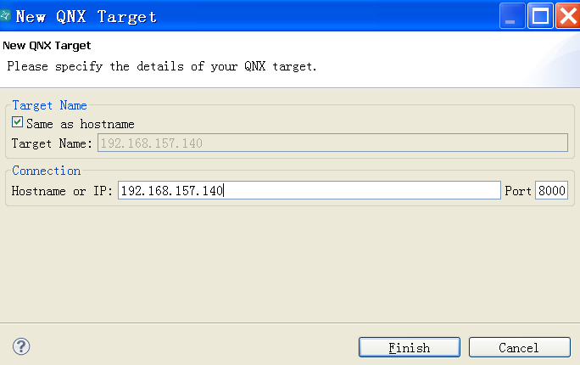This screenshot has height=365, width=580.
Task: Focus the Hostname or IP input field
Action: coord(310,190)
